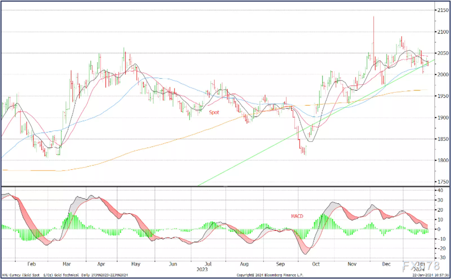Click the -30 label on the MACD axis
Image resolution: width=451 pixels, height=279 pixels.
(437, 258)
